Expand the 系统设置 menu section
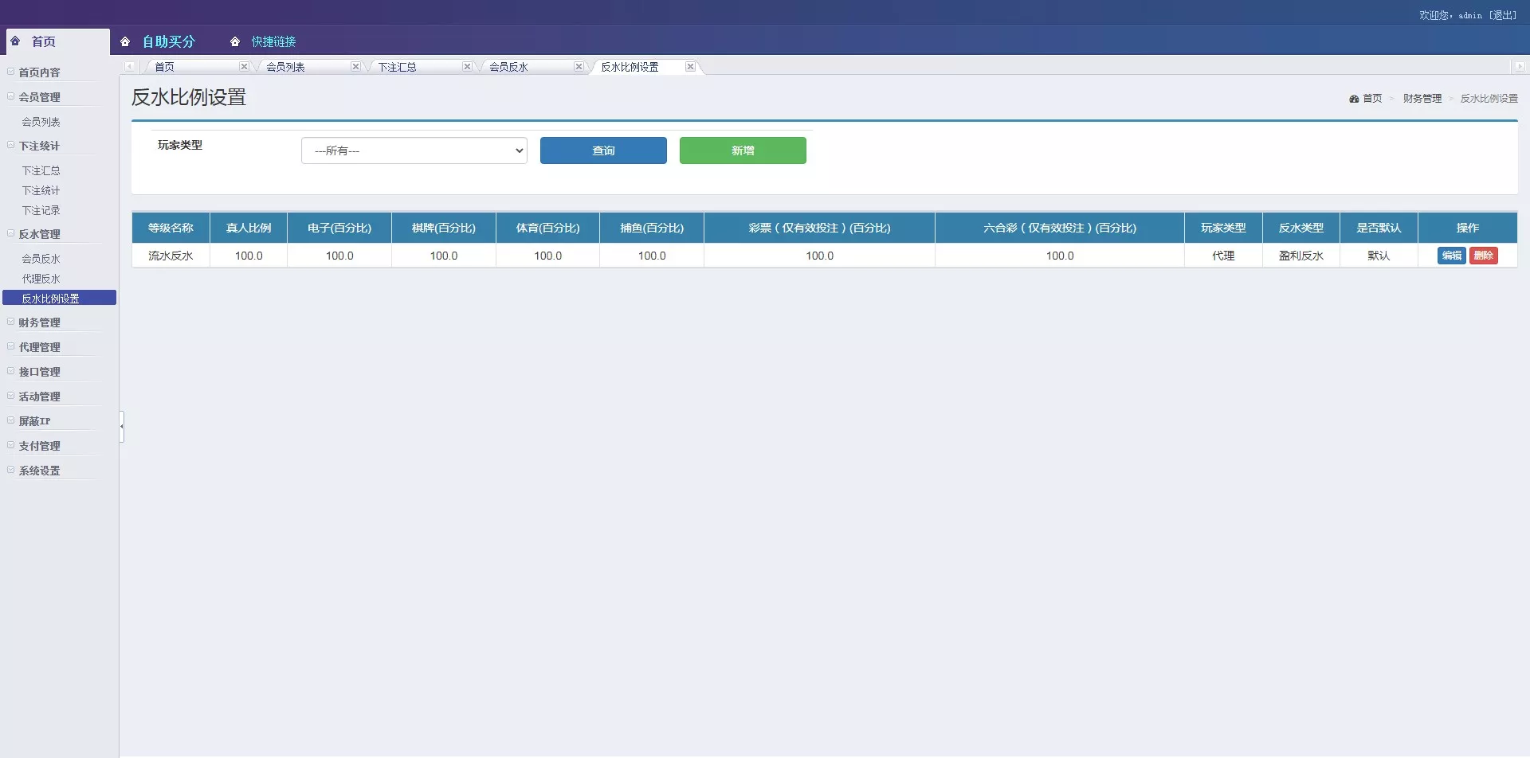 tap(39, 471)
